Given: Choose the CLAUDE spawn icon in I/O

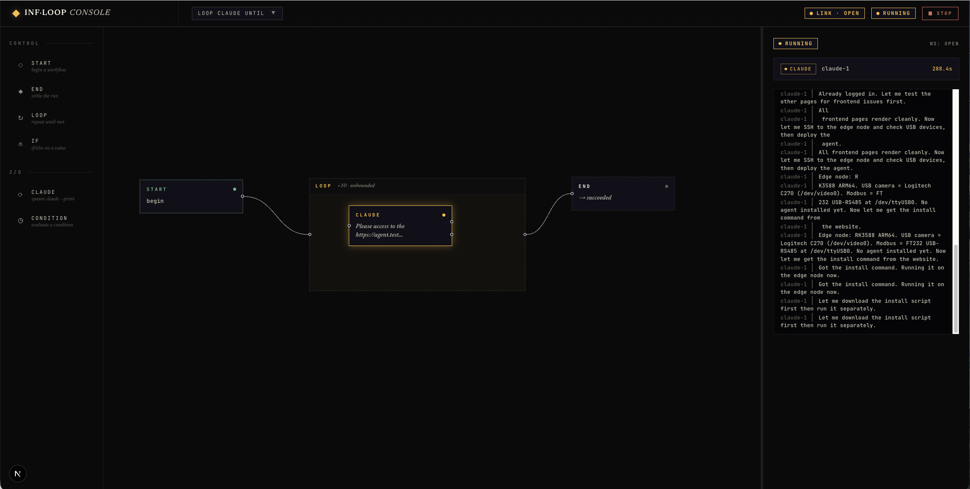Looking at the screenshot, I should pos(21,195).
